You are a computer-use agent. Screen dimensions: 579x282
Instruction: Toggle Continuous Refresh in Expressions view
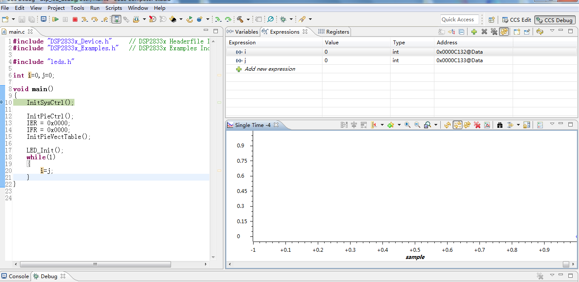click(x=504, y=32)
